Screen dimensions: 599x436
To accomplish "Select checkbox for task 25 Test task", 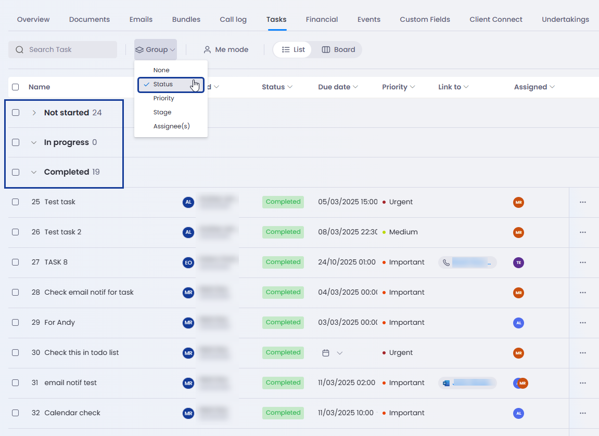I will (15, 202).
